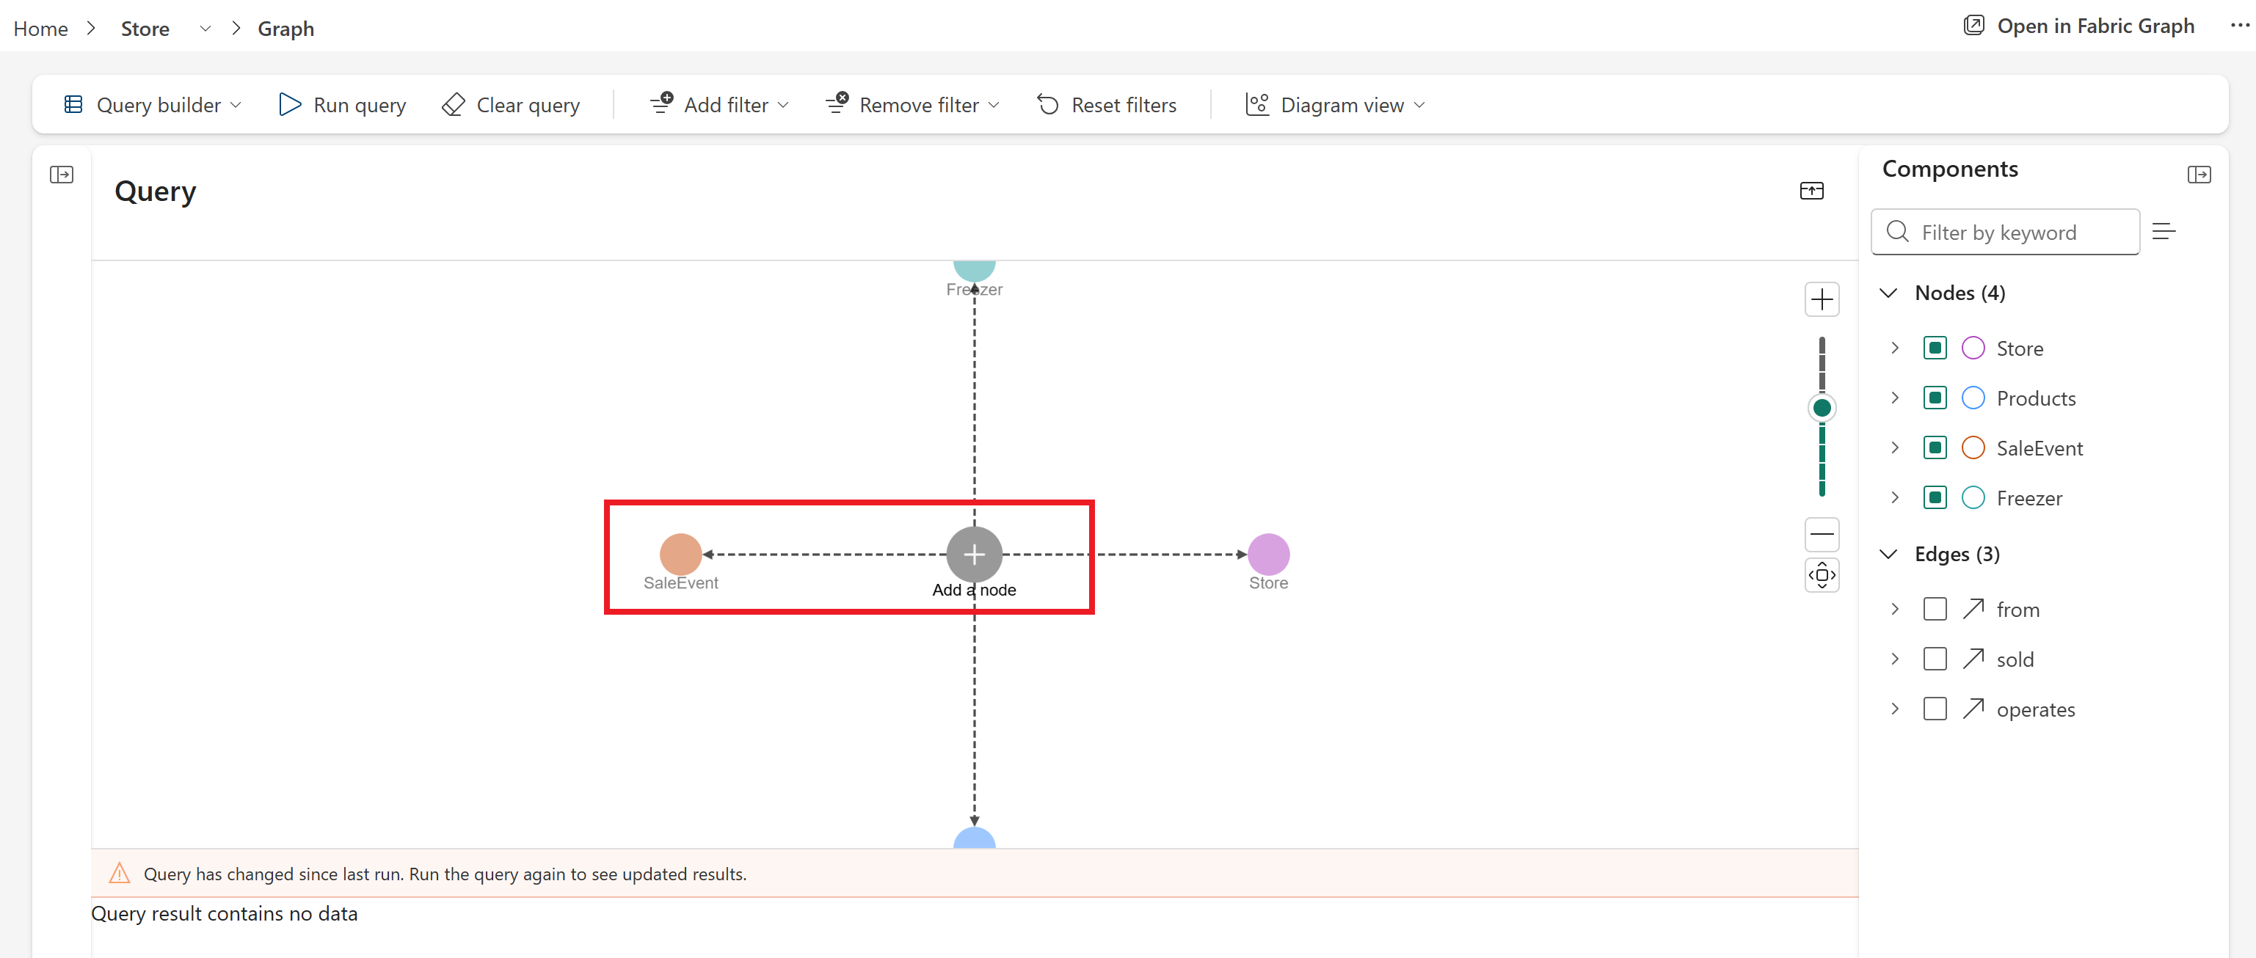Image resolution: width=2256 pixels, height=958 pixels.
Task: Expand the Products node row
Action: 1894,398
